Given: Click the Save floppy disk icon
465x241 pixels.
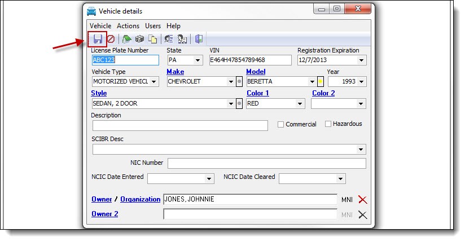Looking at the screenshot, I should pyautogui.click(x=98, y=39).
